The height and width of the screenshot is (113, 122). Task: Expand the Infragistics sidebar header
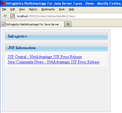[x=56, y=36]
